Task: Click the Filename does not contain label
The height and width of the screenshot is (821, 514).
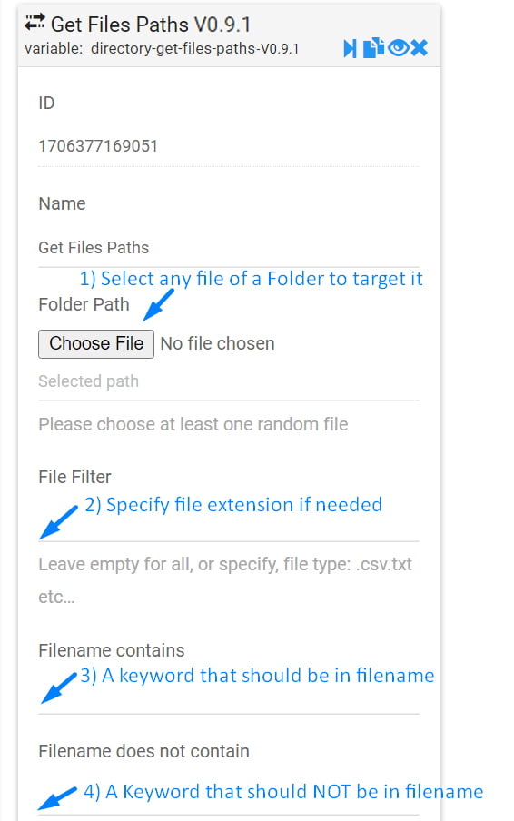Action: (x=144, y=751)
